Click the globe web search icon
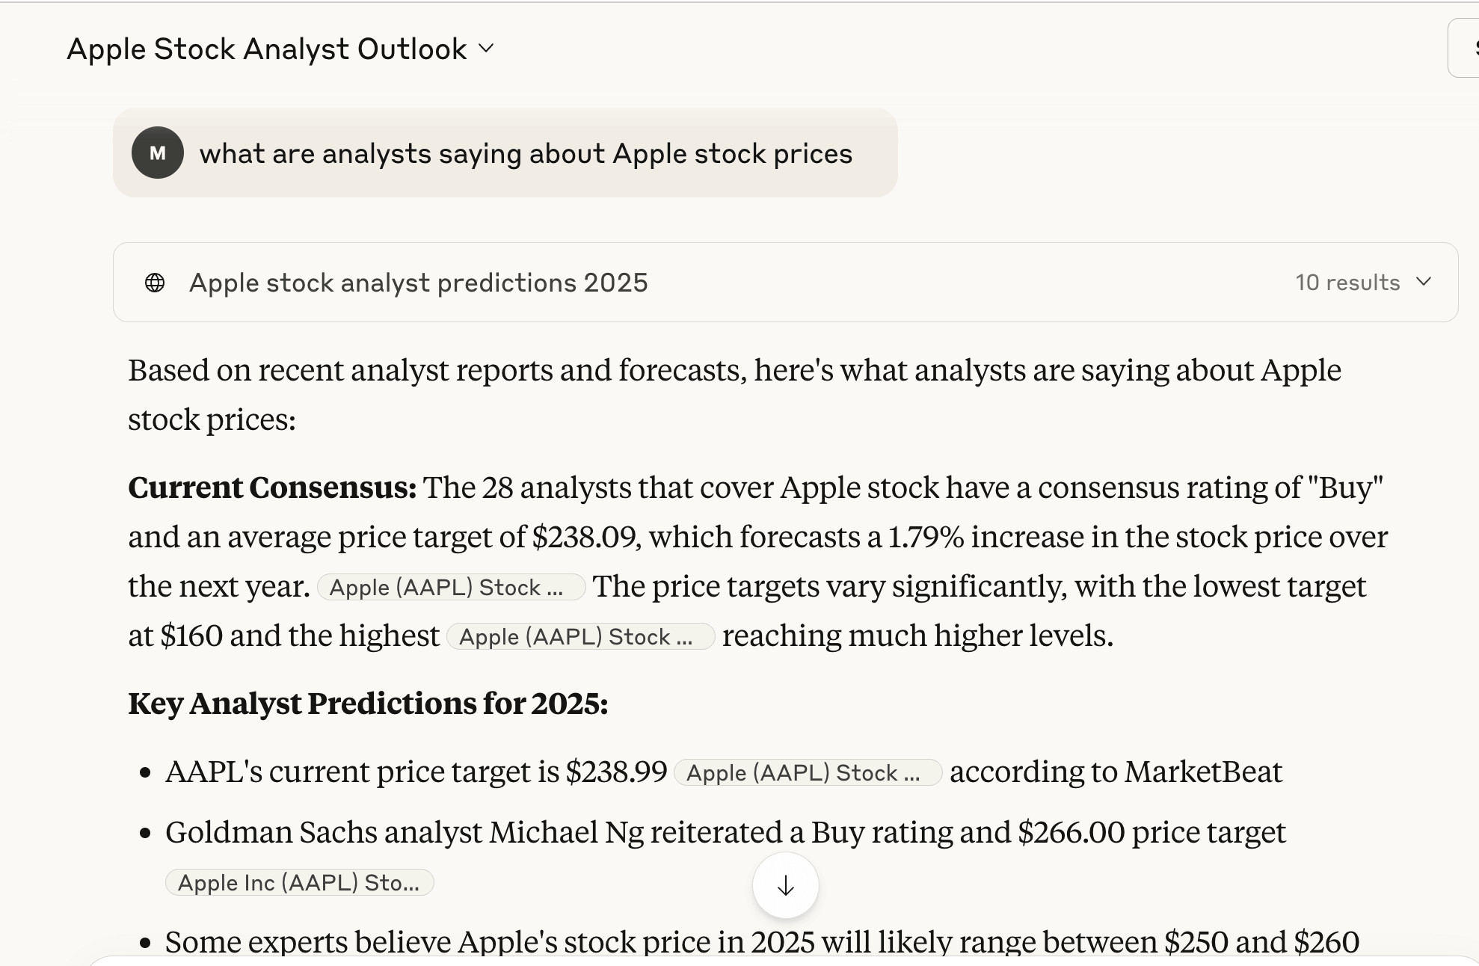1479x966 pixels. 155,283
